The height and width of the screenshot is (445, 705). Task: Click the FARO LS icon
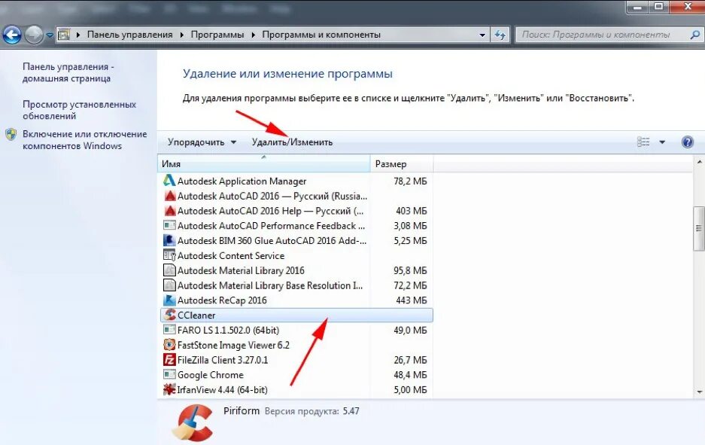(169, 330)
